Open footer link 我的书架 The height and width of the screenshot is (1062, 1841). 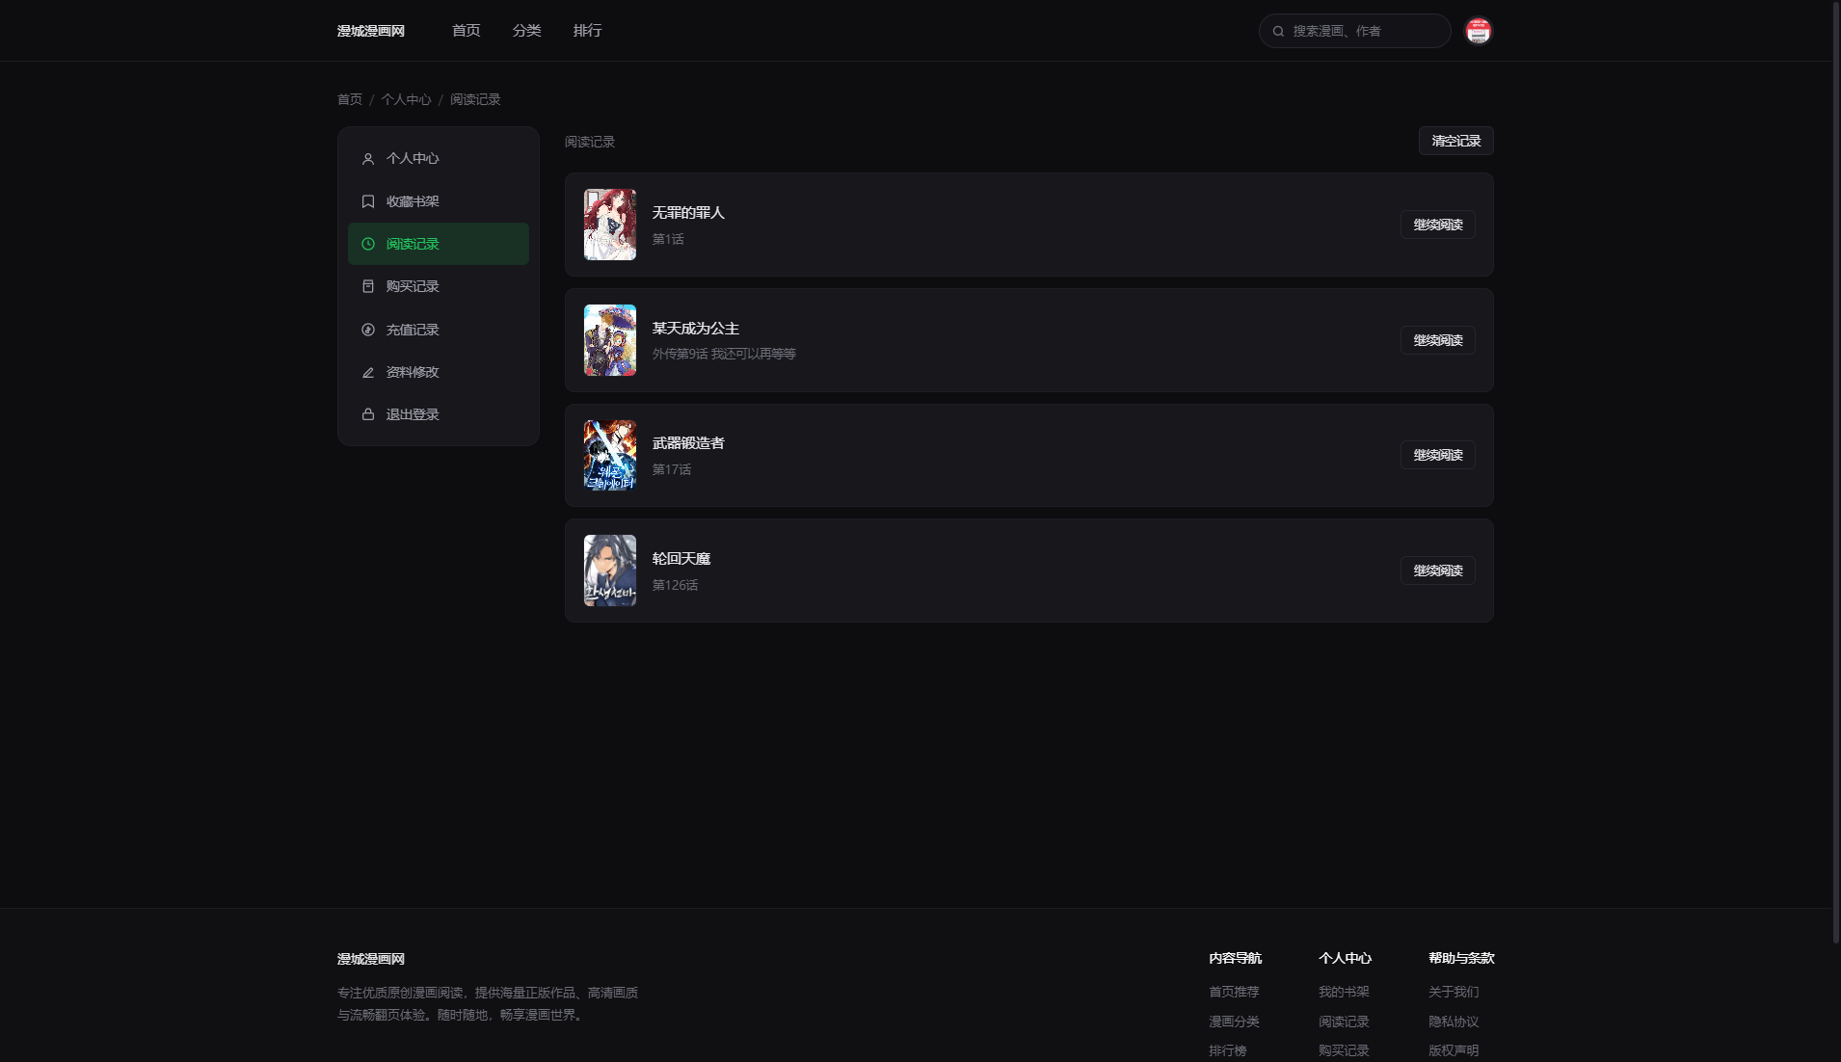pyautogui.click(x=1344, y=992)
